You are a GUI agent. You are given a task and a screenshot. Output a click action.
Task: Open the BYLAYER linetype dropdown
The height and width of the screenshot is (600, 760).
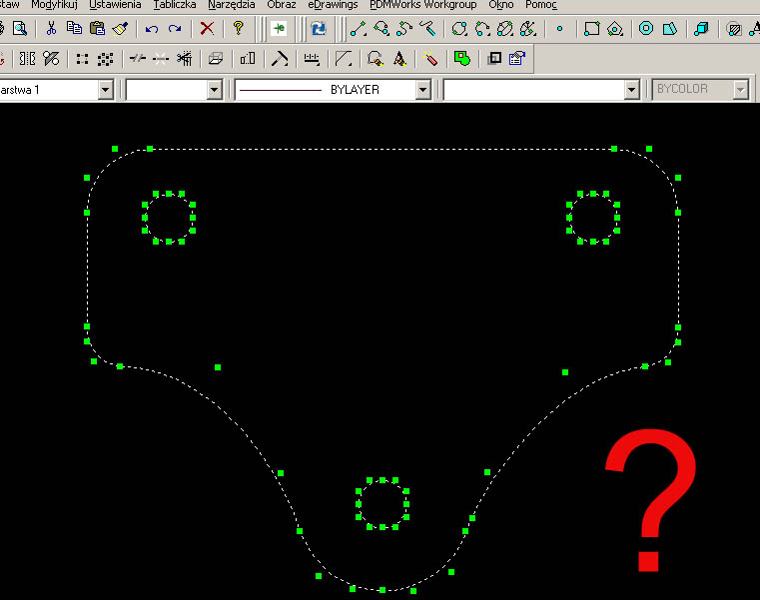pos(422,90)
